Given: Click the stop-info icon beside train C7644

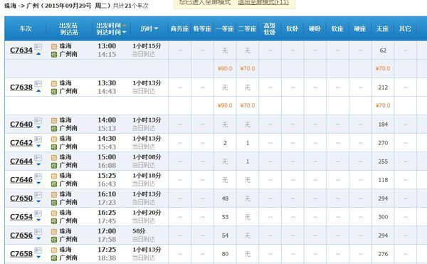Looking at the screenshot, I should click(38, 157).
